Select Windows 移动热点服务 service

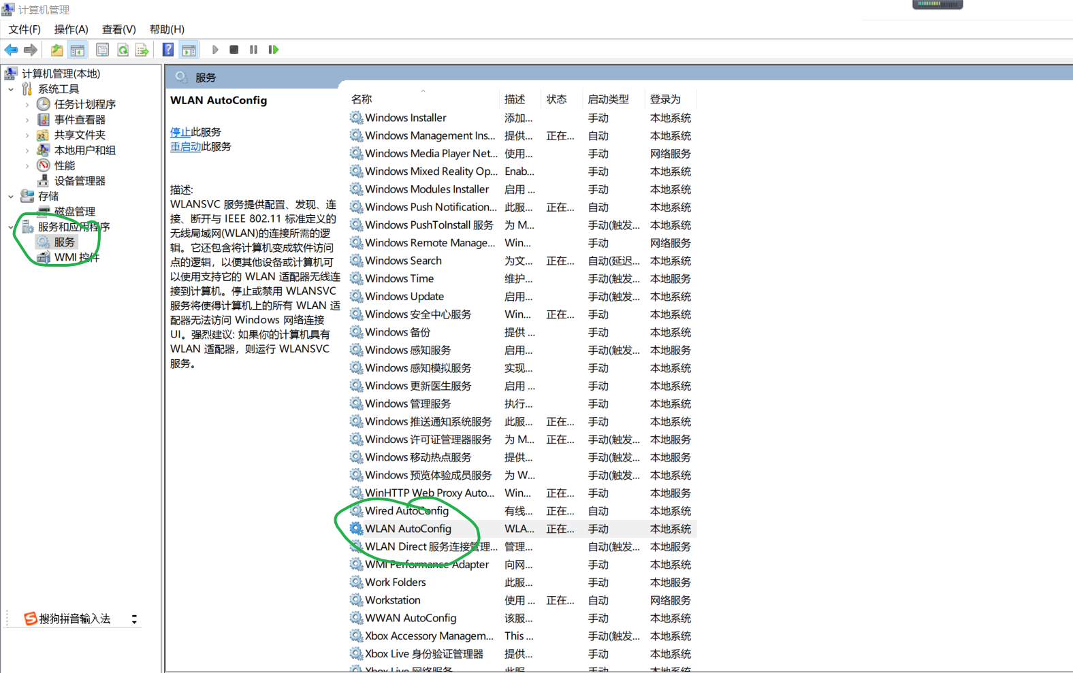(x=418, y=457)
